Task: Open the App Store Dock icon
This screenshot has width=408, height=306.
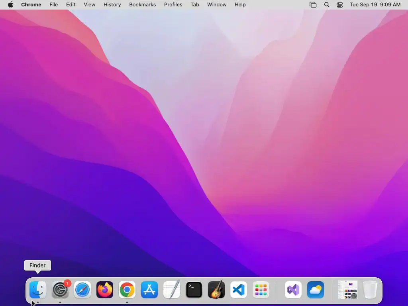Action: pos(149,290)
